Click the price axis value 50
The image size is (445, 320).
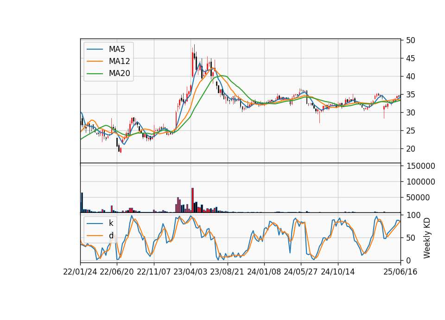point(411,40)
